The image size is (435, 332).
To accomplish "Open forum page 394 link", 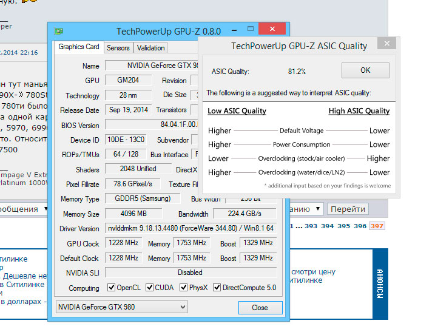I will tap(328, 226).
